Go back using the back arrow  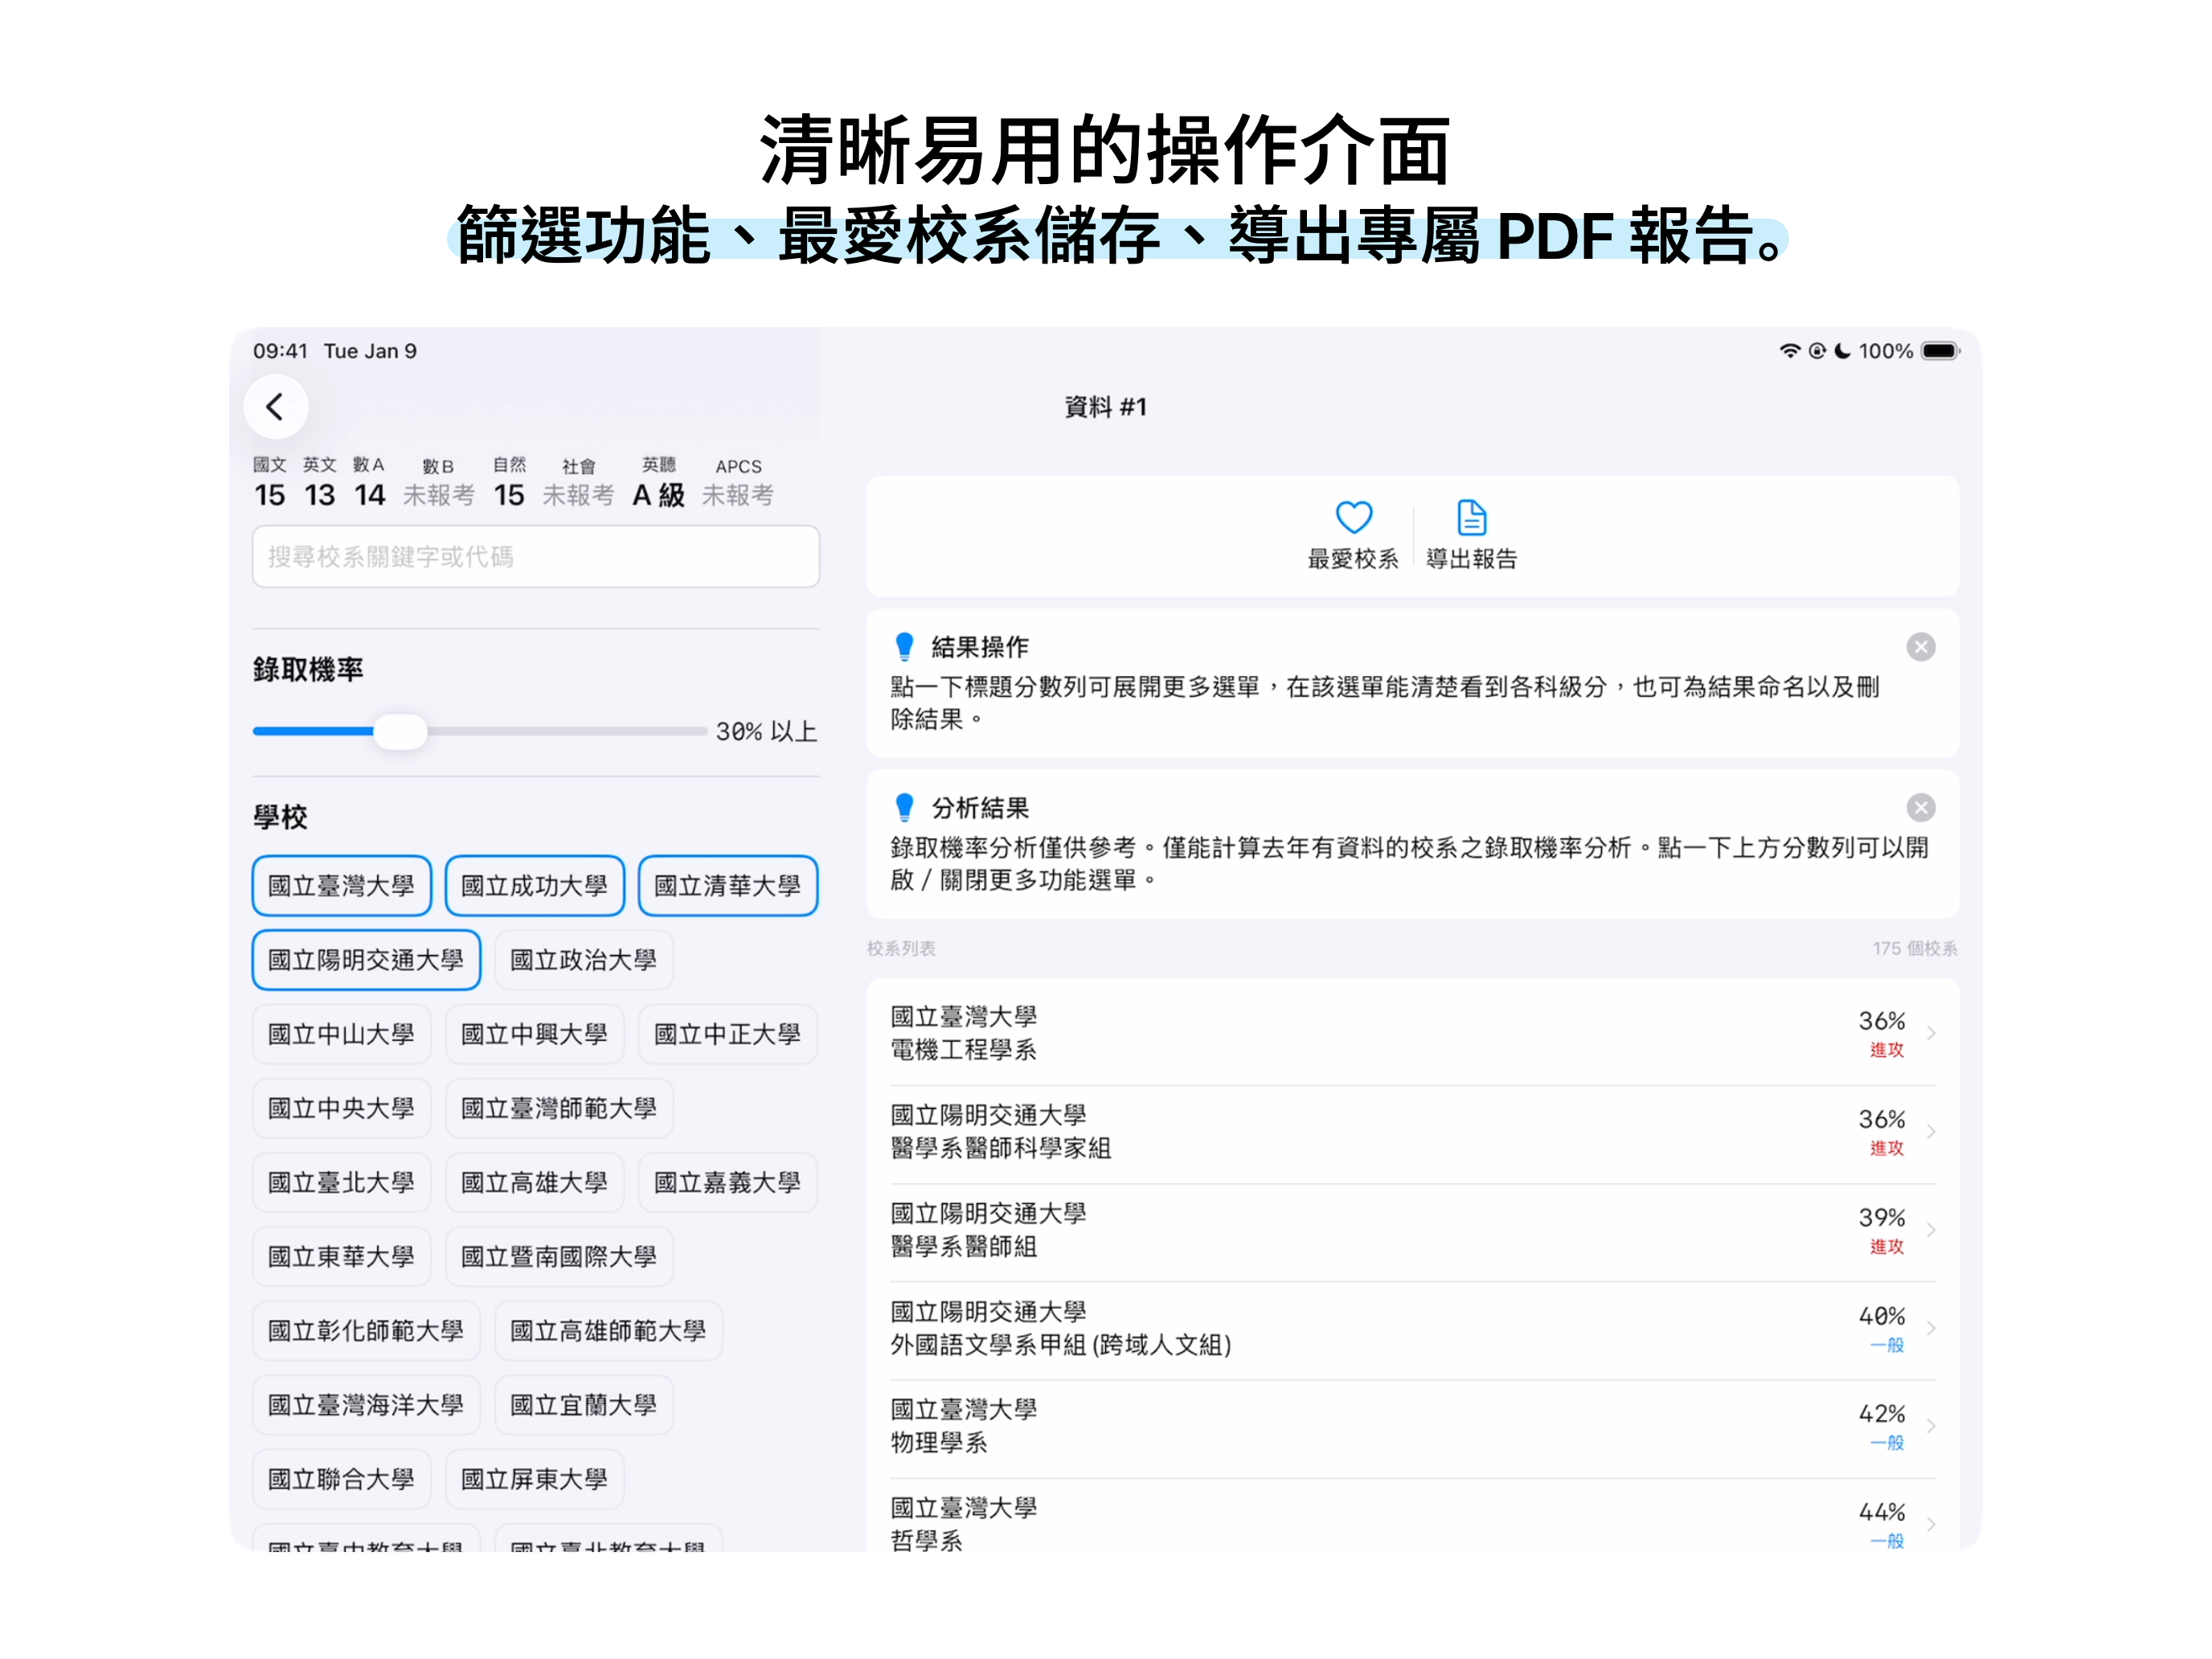pos(275,407)
